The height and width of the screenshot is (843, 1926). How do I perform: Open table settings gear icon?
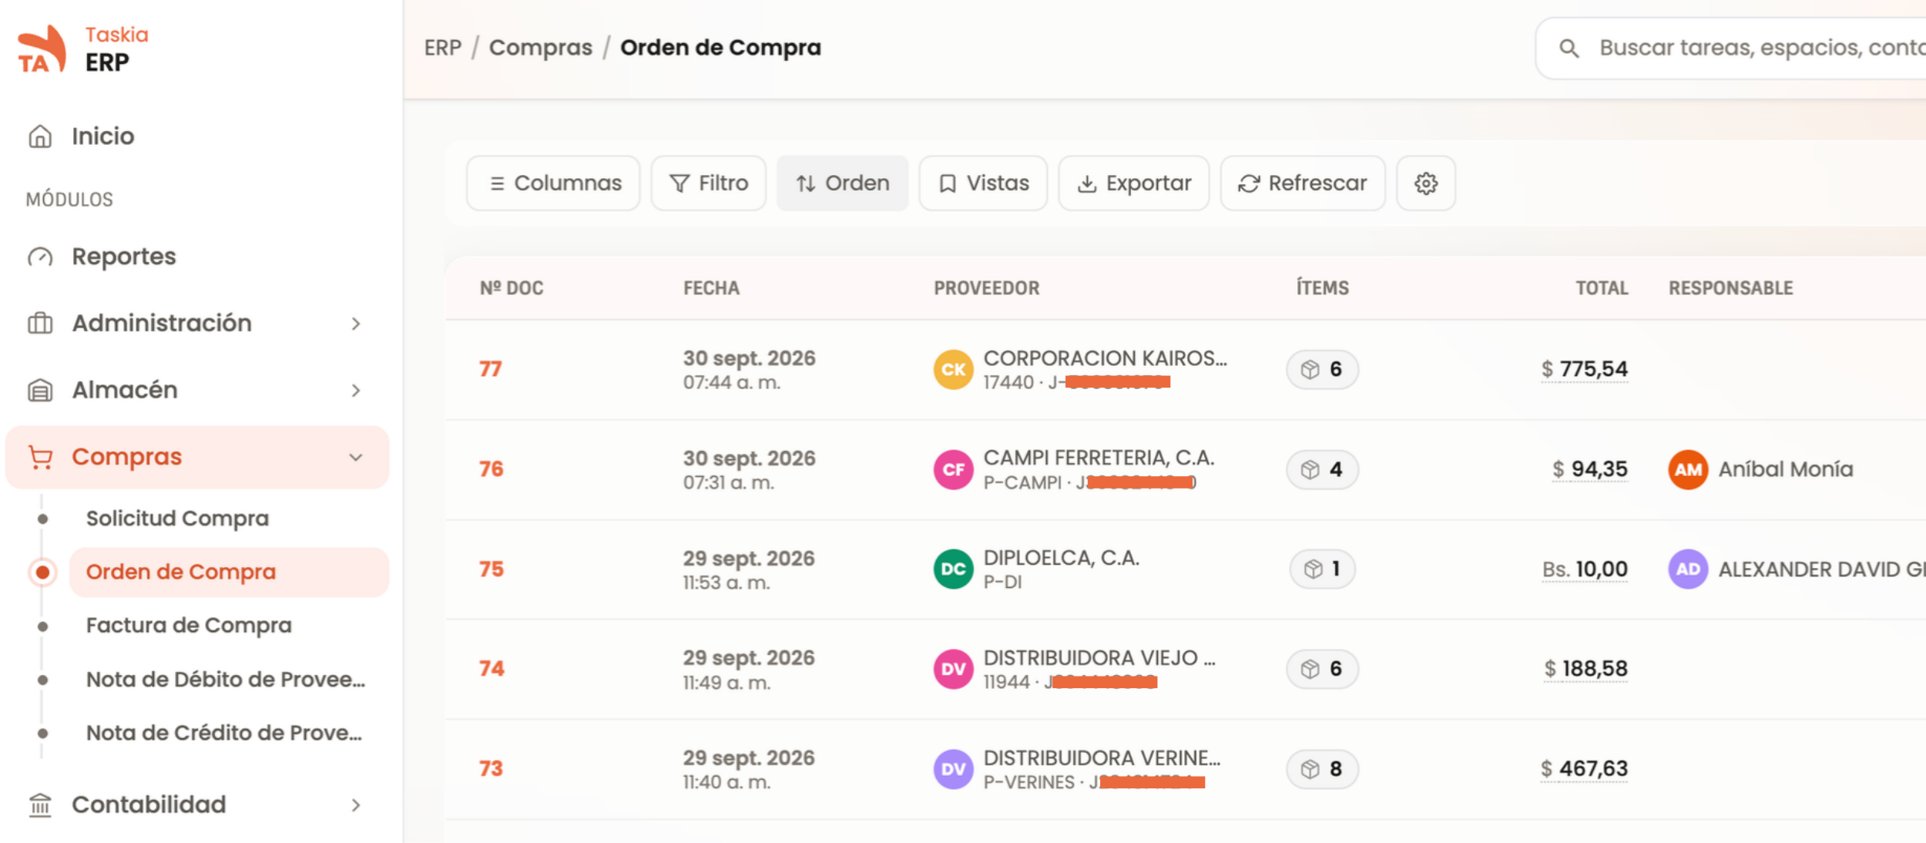tap(1426, 183)
